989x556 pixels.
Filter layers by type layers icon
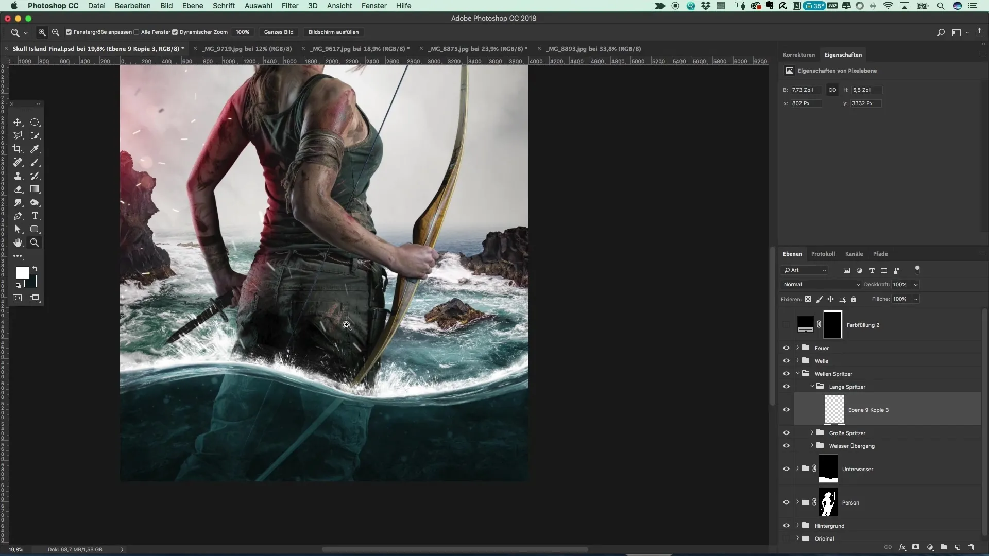click(872, 270)
